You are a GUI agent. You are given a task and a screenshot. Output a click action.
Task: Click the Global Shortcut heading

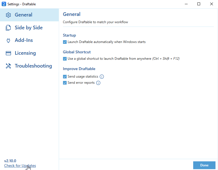(77, 52)
